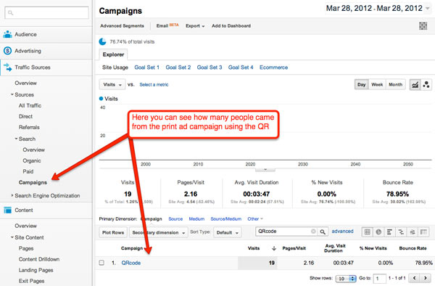435x286 pixels.
Task: Collapse the chart using handle below graph
Action: [x=265, y=169]
